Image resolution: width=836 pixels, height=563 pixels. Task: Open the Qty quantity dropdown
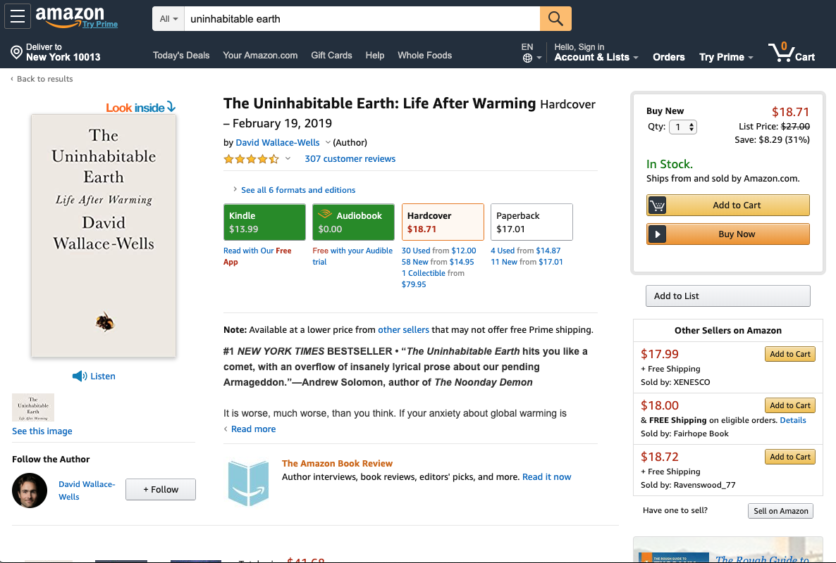coord(682,127)
